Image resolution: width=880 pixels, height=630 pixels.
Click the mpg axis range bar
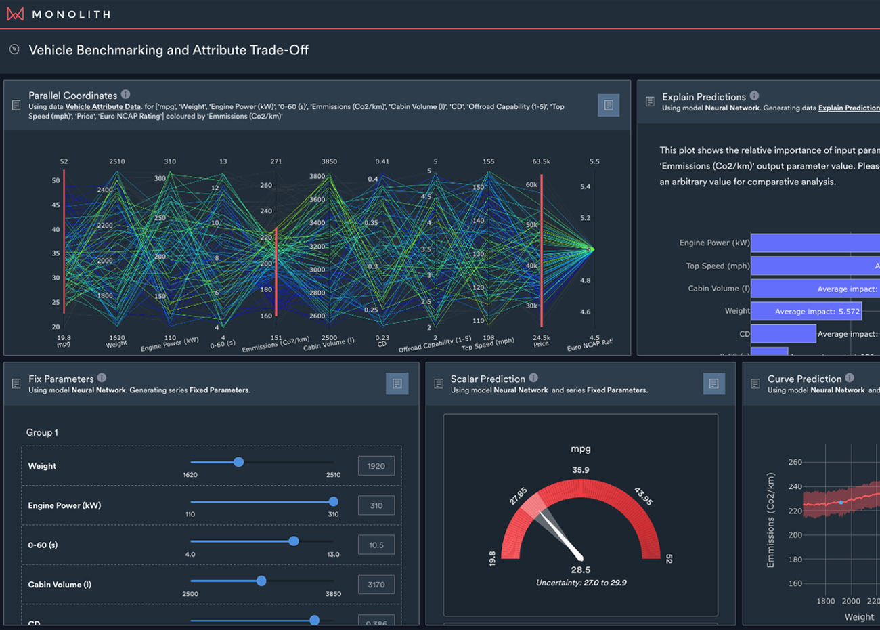coord(64,241)
